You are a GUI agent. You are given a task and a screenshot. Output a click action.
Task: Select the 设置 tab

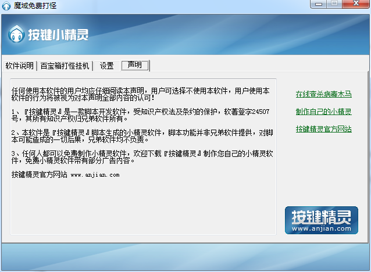tap(107, 66)
